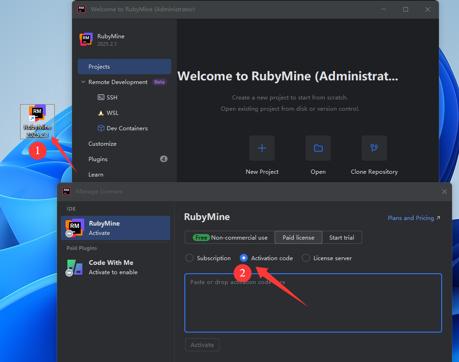This screenshot has height=362, width=459.
Task: Click 'Create a new project to start from scratch.'
Action: [290, 98]
